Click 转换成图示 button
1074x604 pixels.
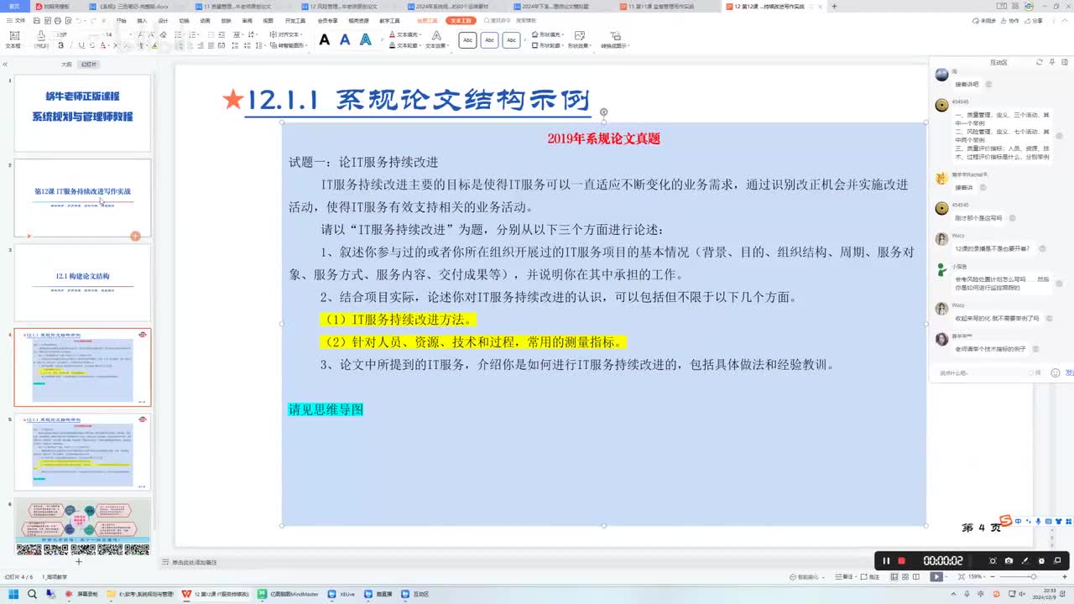click(x=614, y=39)
